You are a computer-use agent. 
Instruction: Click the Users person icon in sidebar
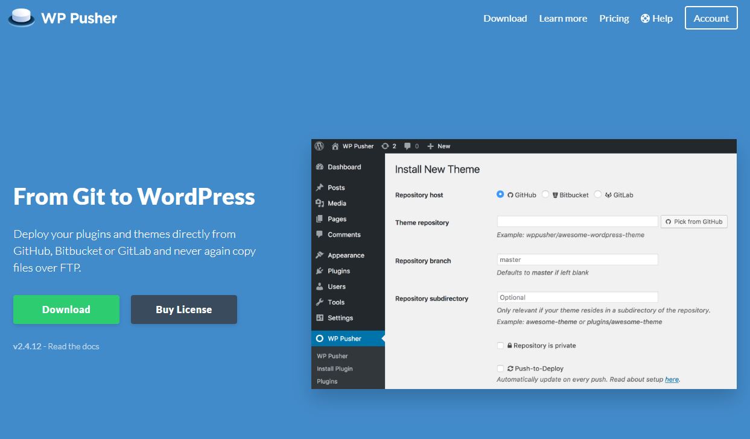pyautogui.click(x=320, y=287)
